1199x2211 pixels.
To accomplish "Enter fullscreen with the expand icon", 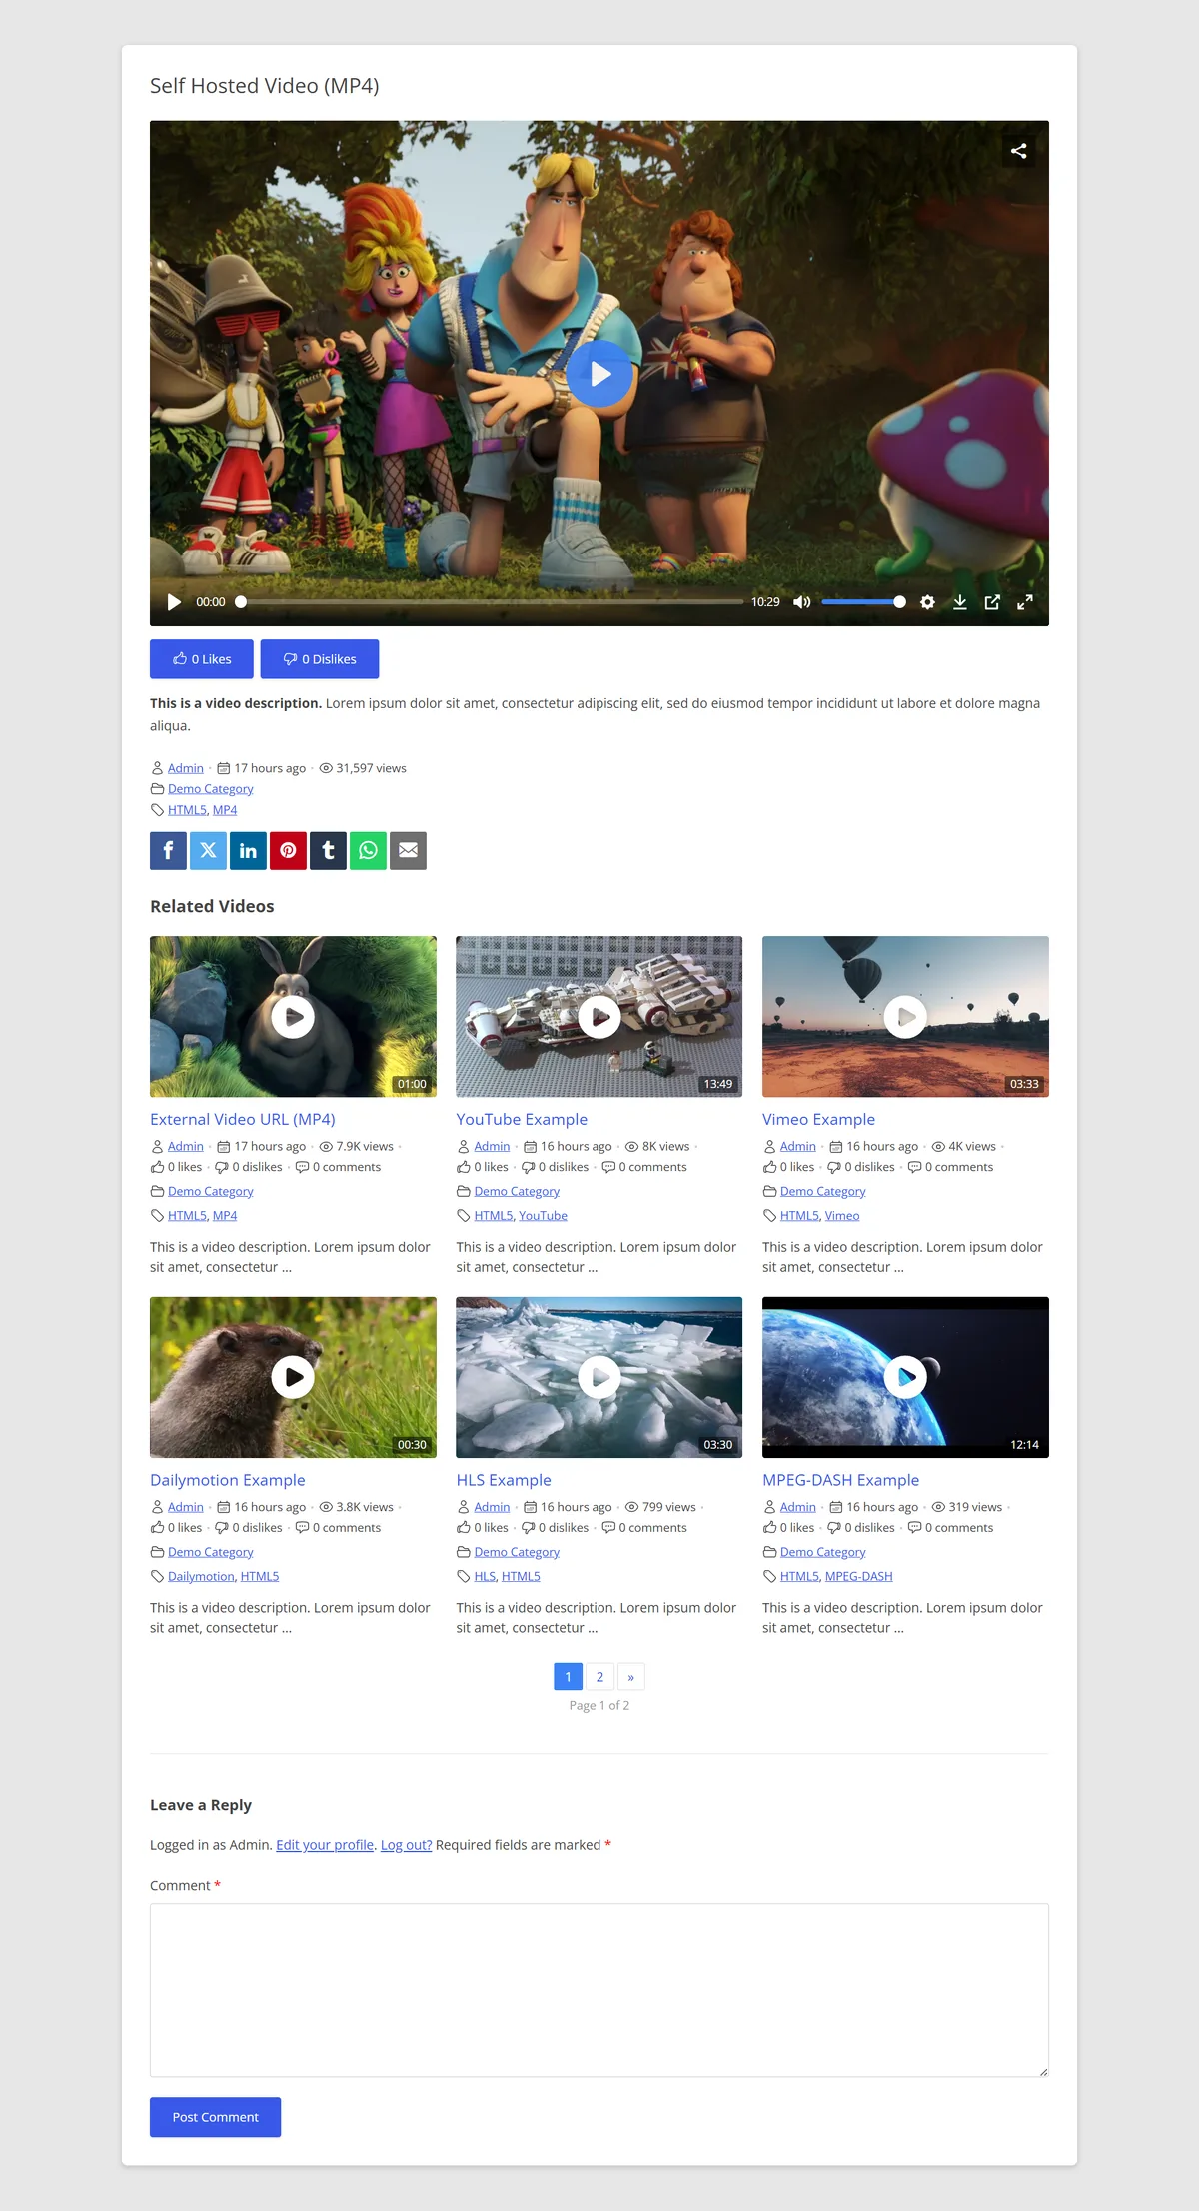I will coord(1025,602).
